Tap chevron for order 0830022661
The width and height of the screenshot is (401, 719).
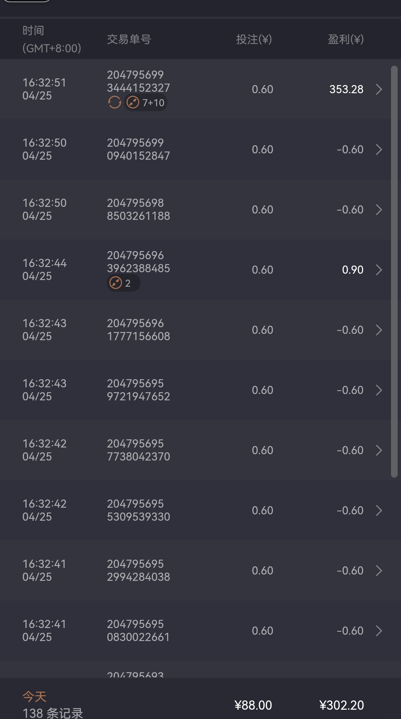(379, 631)
